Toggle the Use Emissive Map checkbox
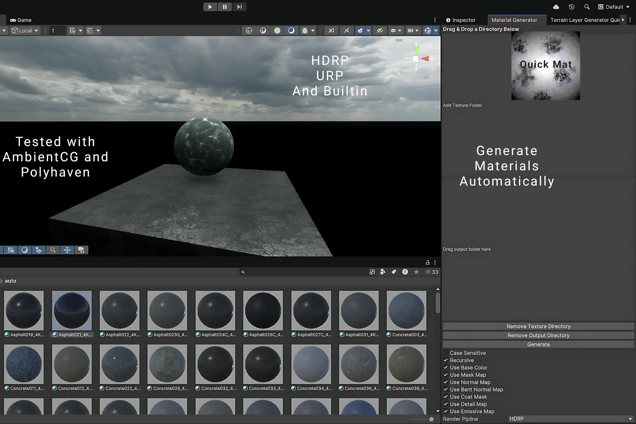 446,411
